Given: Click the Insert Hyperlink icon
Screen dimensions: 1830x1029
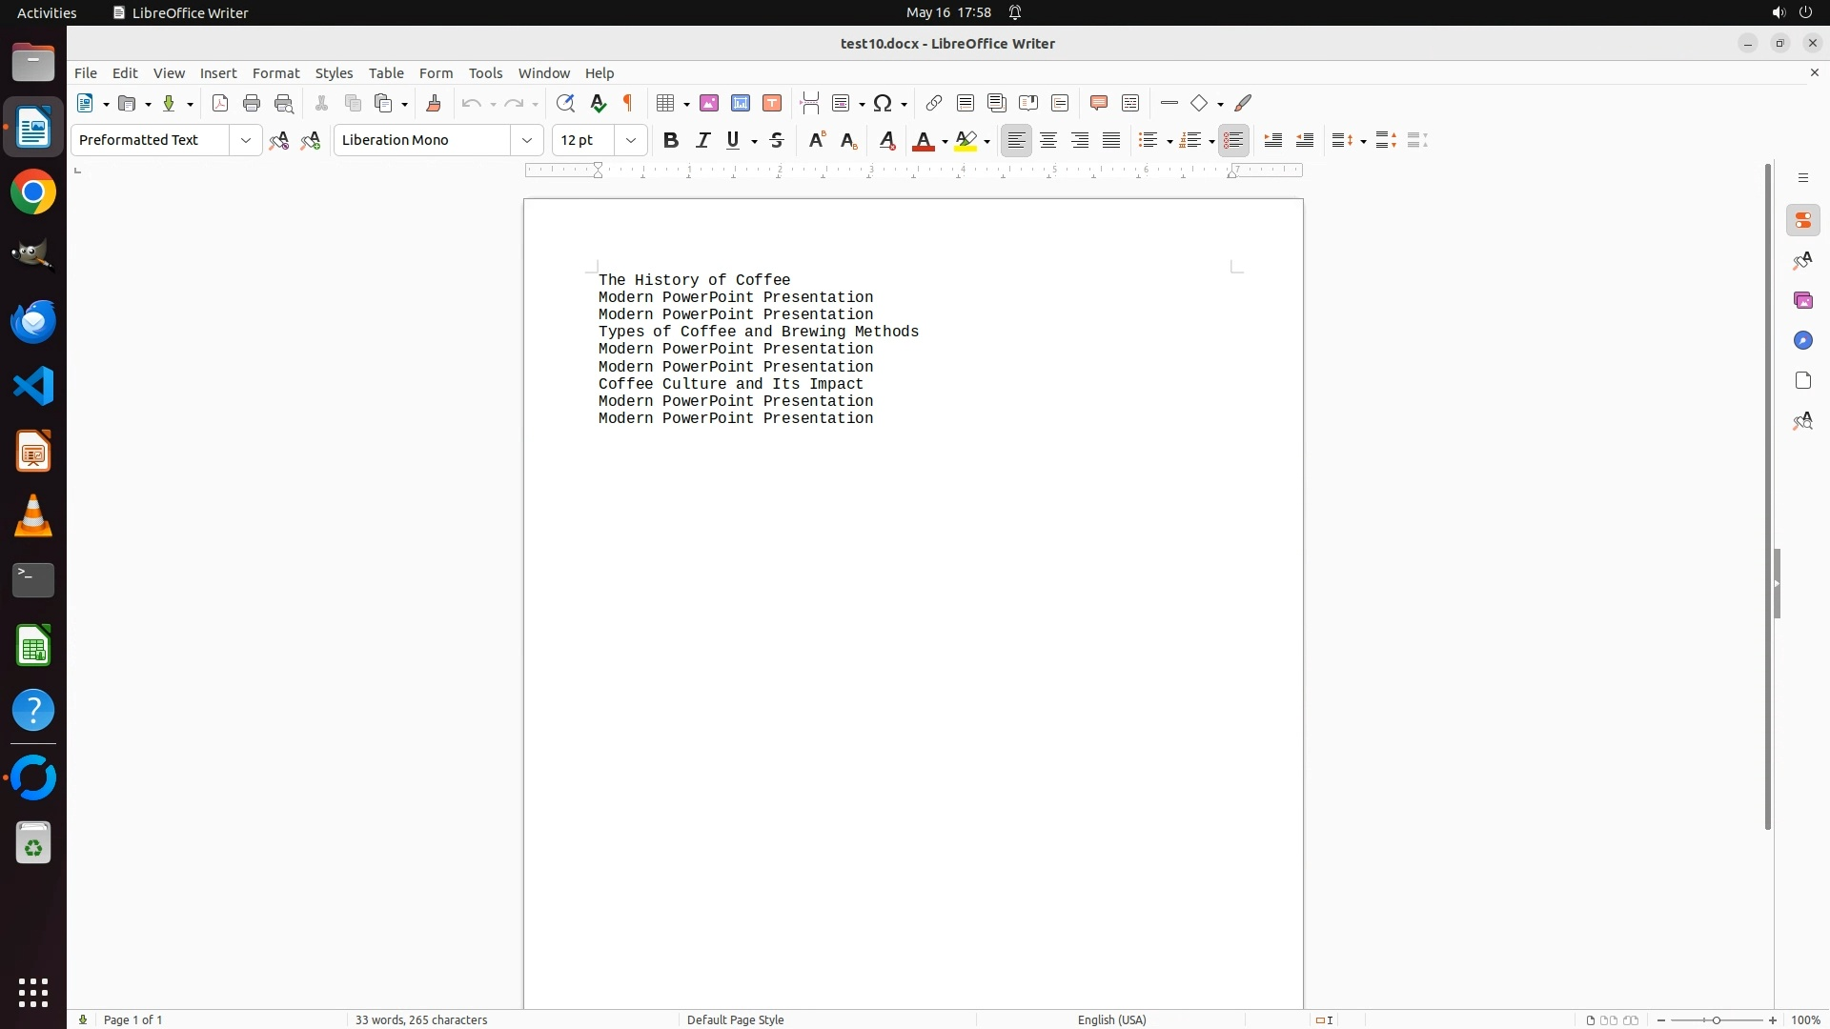Looking at the screenshot, I should [934, 104].
